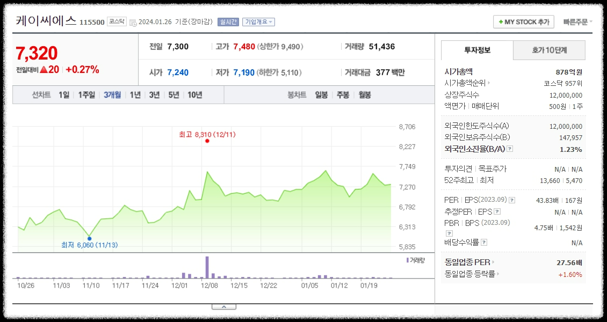Click the current price 7,320
Viewport: 607px width, 322px height.
coord(37,53)
